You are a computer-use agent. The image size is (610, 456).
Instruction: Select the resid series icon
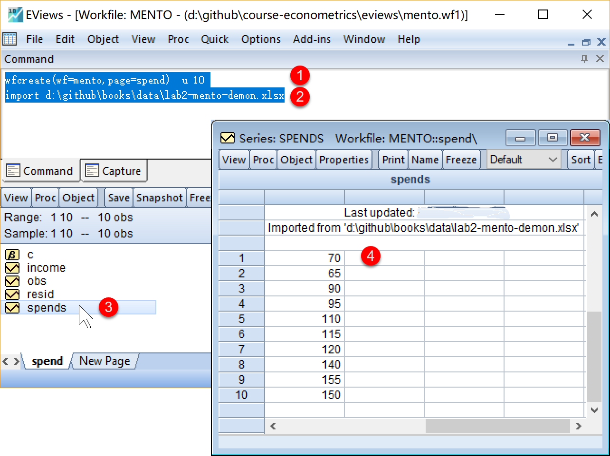12,294
